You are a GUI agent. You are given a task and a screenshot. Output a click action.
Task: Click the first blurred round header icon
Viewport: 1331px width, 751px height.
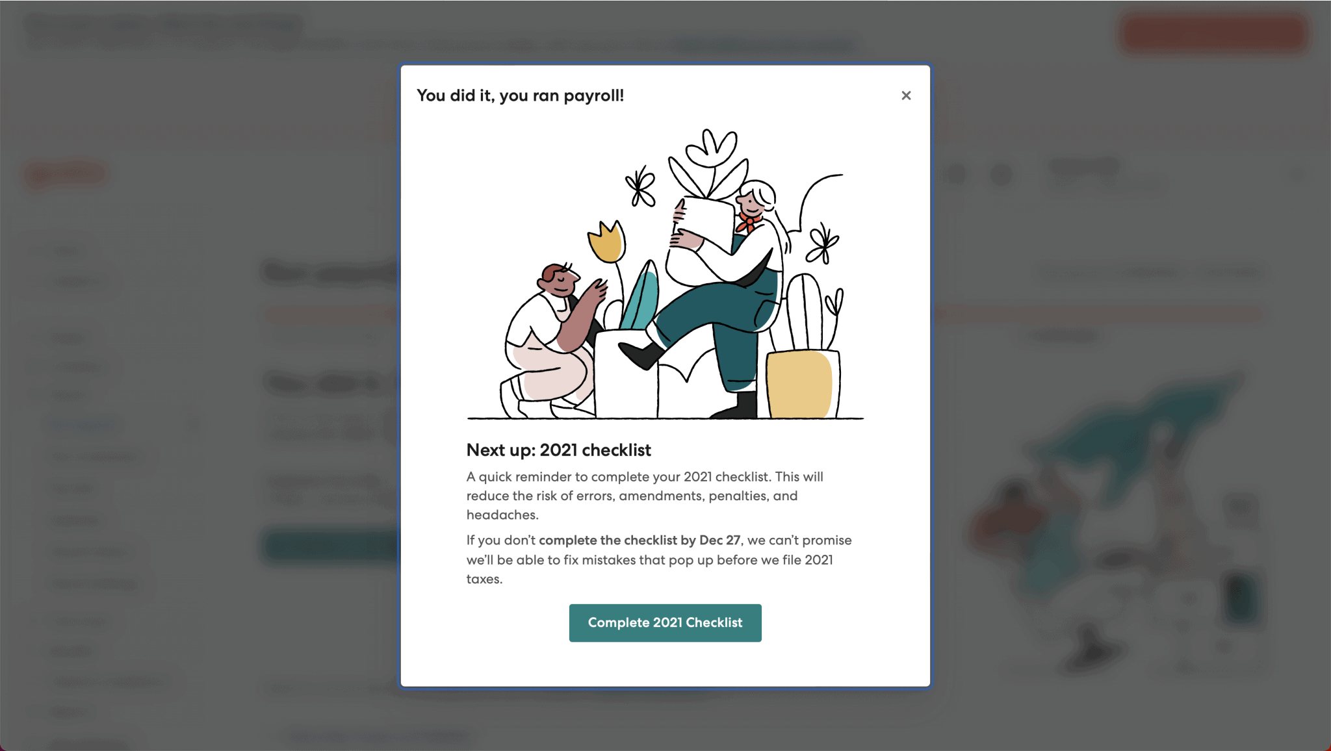pyautogui.click(x=956, y=174)
